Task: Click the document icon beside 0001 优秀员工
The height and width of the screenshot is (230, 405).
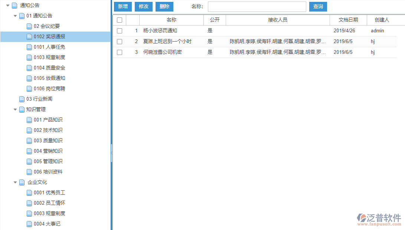Action: (29, 192)
